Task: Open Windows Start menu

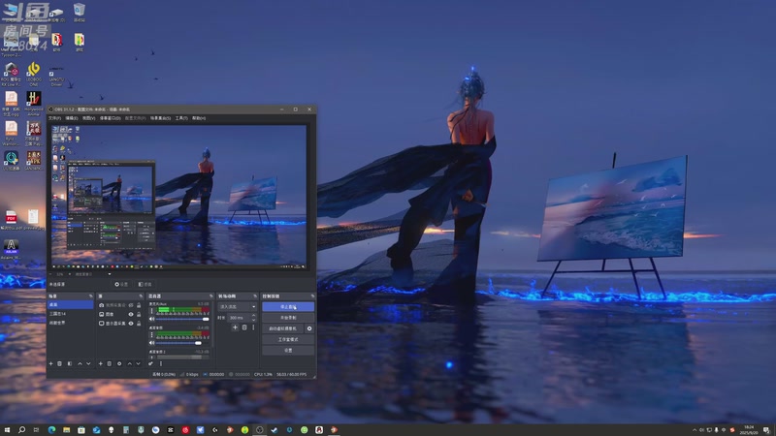Action: [7, 430]
